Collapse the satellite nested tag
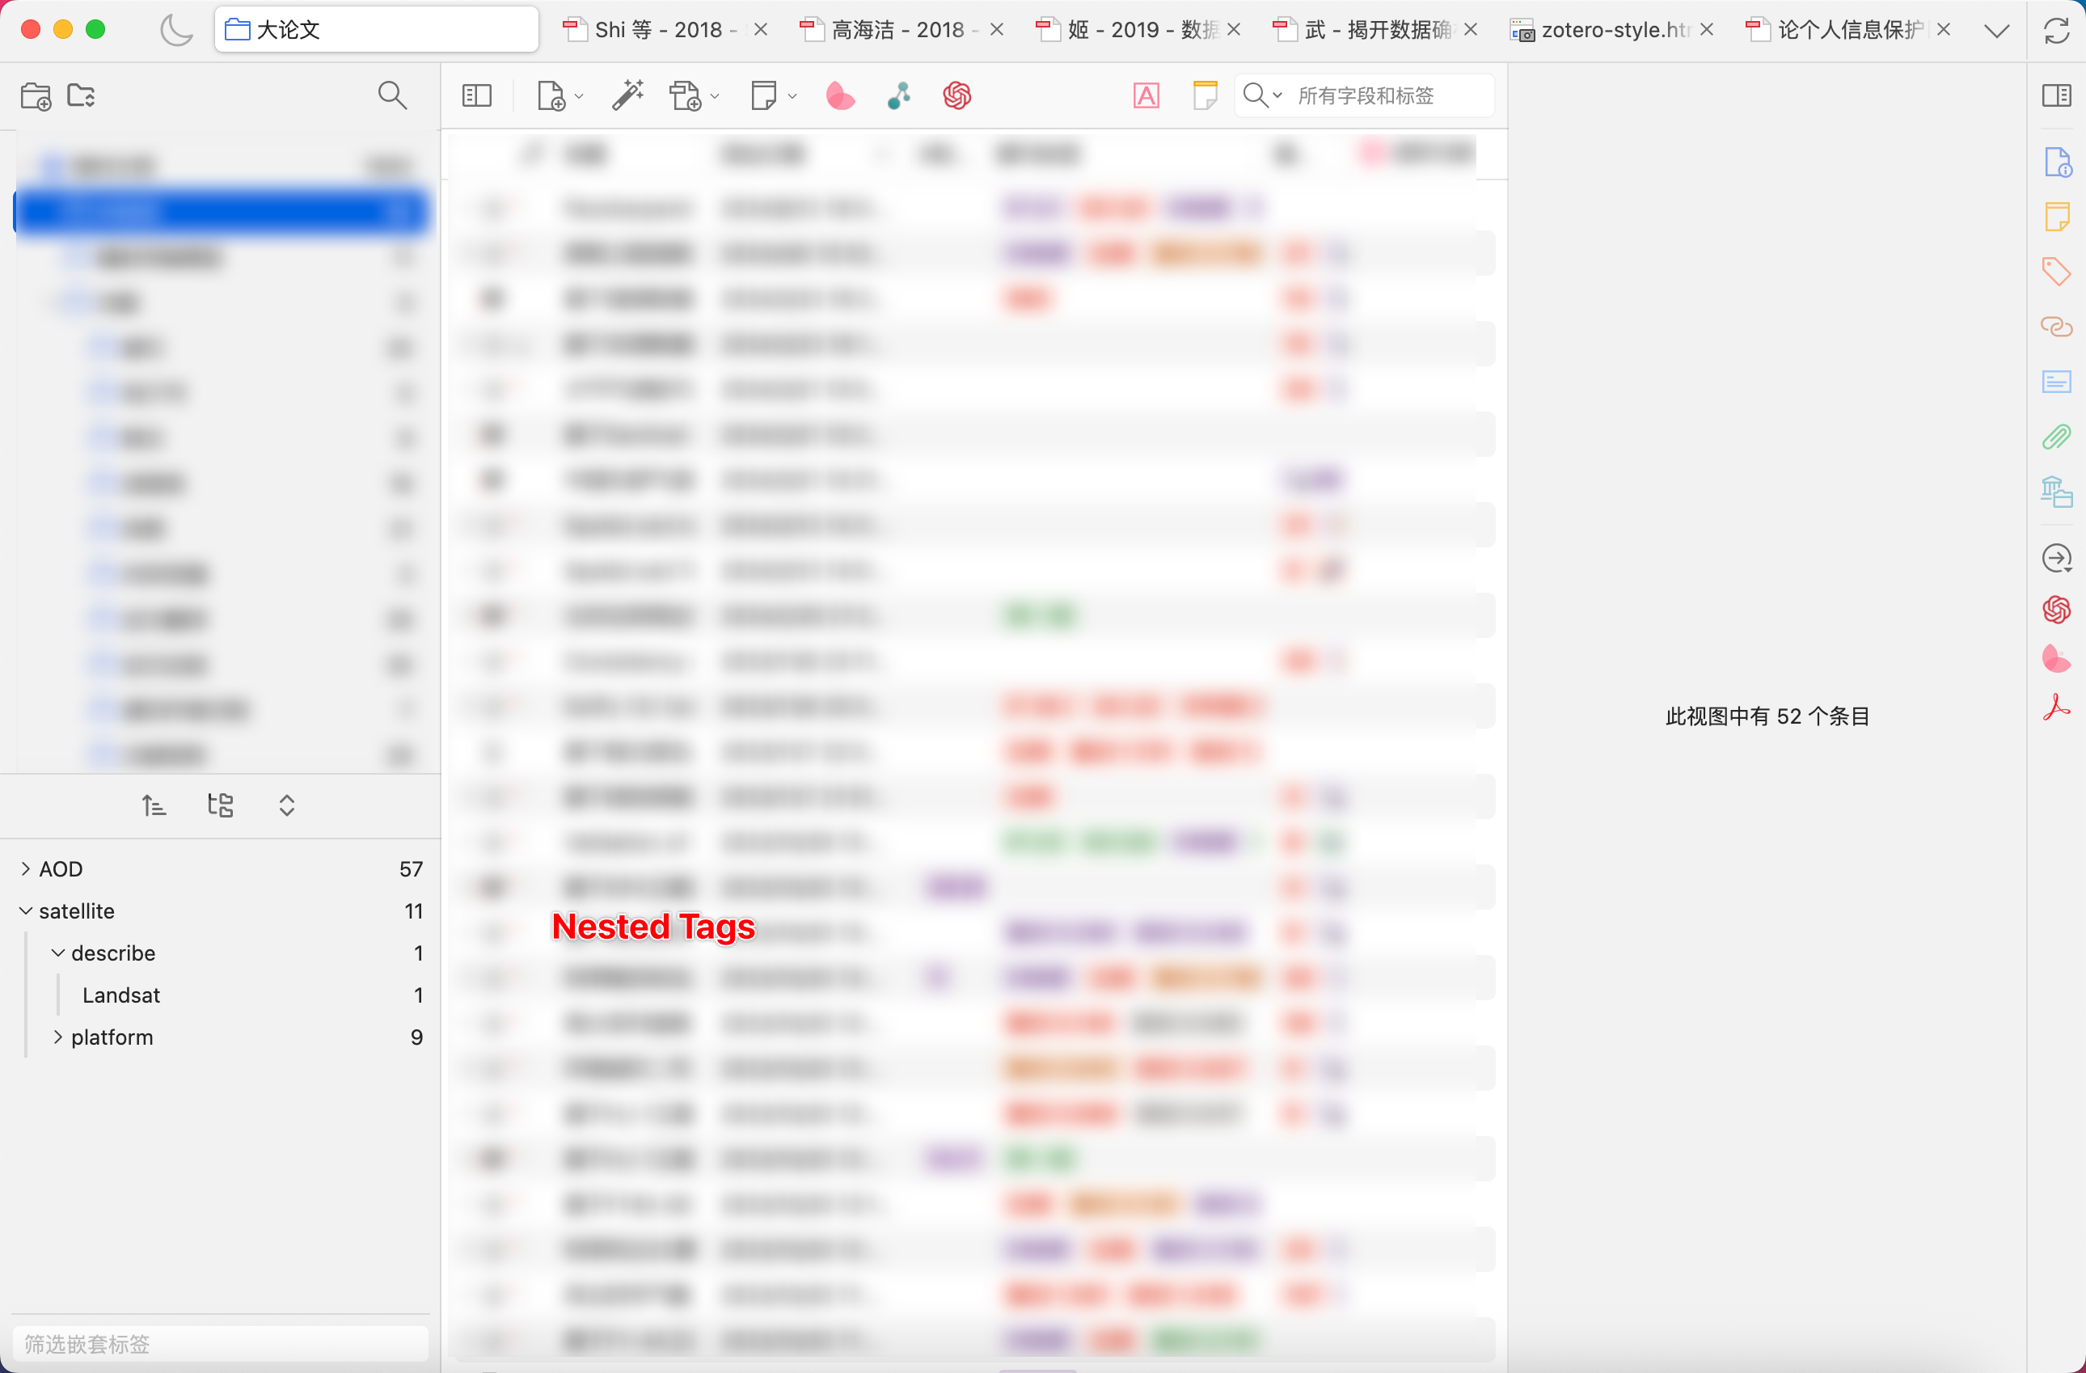Screen dimensions: 2086x1373 pyautogui.click(x=25, y=911)
